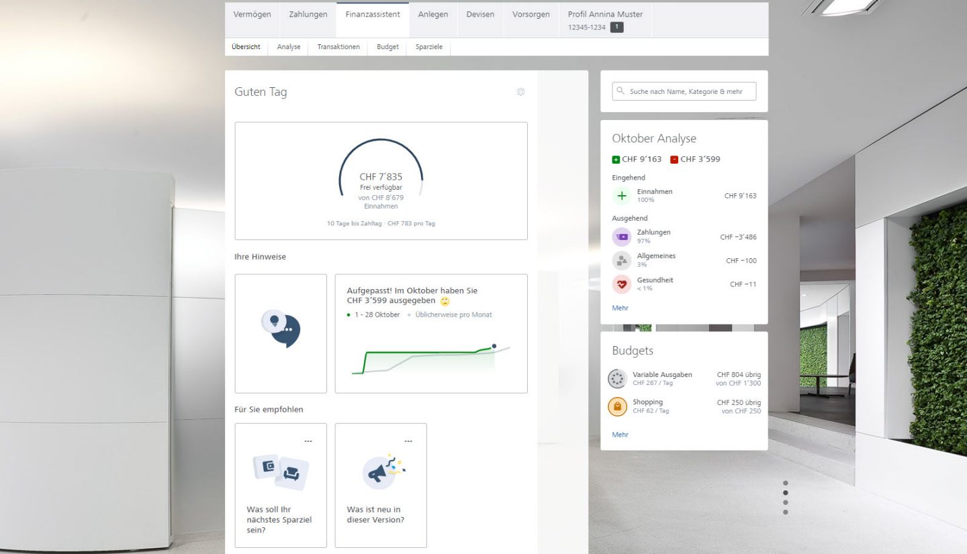Click Mehr link under Budgets
Viewport: 967px width, 554px height.
[x=620, y=435]
